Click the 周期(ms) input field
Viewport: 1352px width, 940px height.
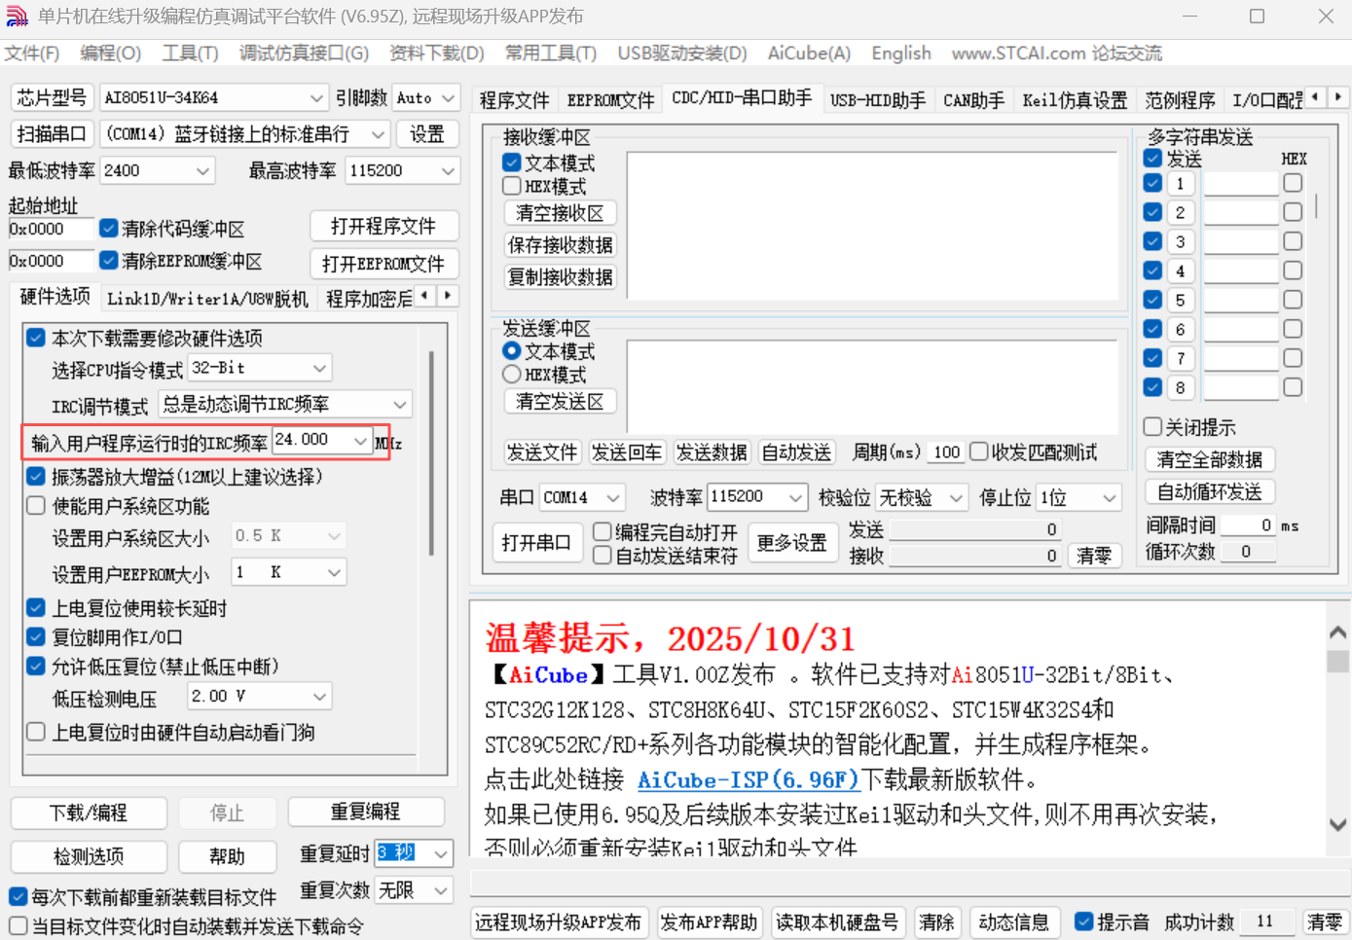(x=944, y=452)
